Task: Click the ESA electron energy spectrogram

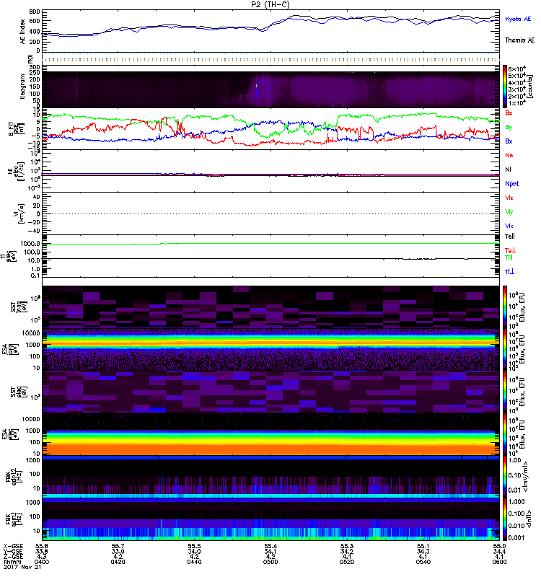Action: [x=270, y=435]
